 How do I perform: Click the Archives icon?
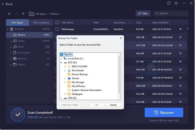15,58
